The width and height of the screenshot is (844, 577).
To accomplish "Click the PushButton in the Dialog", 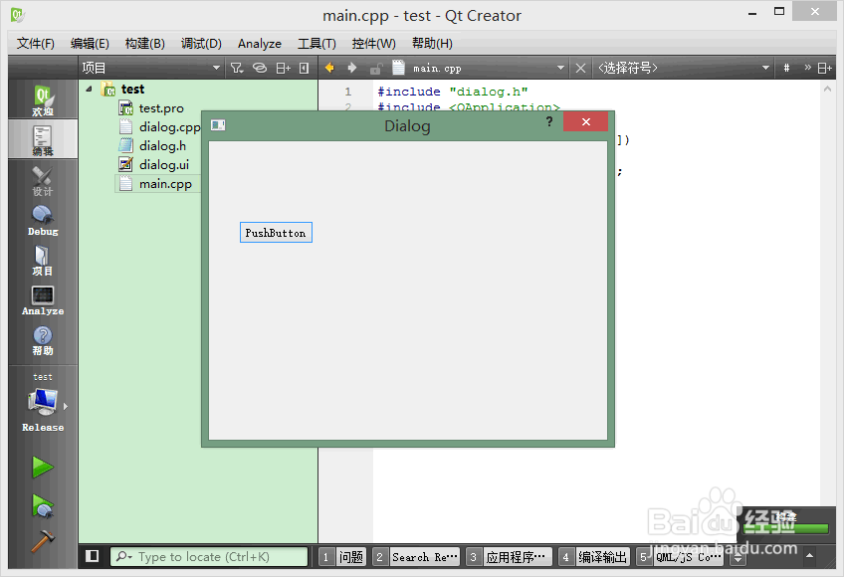I will tap(276, 233).
